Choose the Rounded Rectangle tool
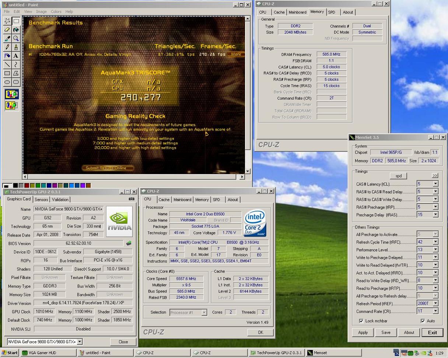This screenshot has height=358, width=448. [x=16, y=82]
